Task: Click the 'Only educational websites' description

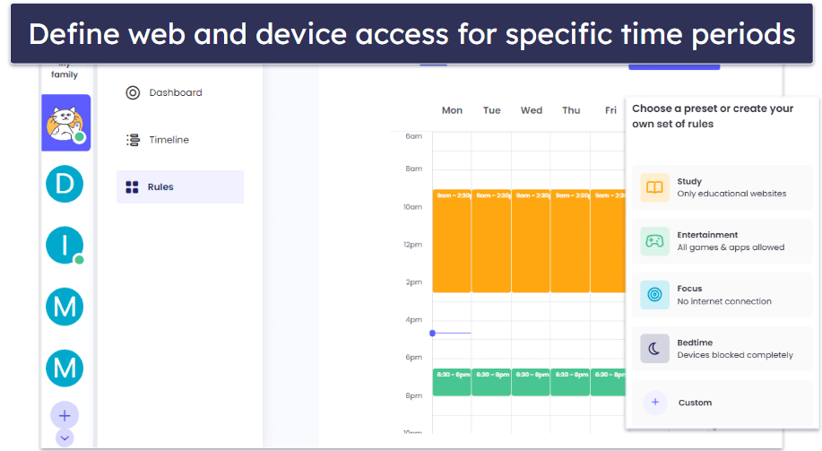Action: point(731,194)
